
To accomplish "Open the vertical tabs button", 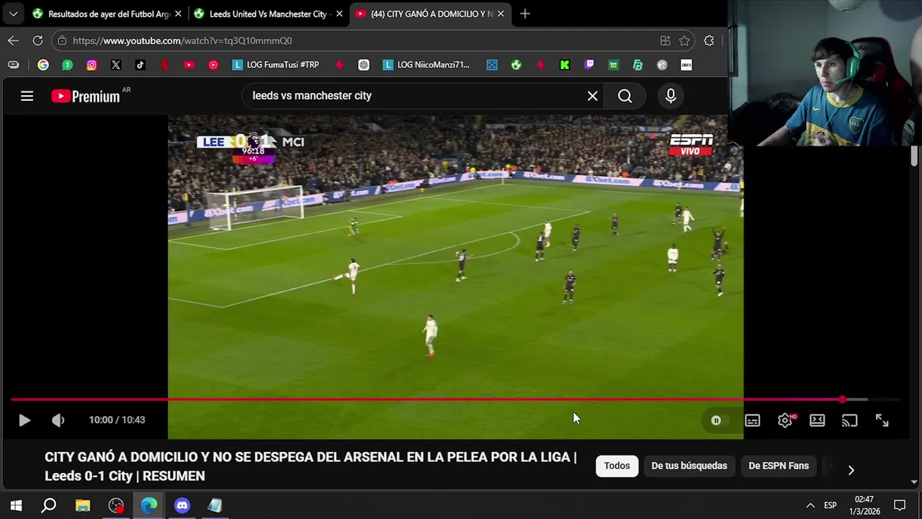I will 13,65.
